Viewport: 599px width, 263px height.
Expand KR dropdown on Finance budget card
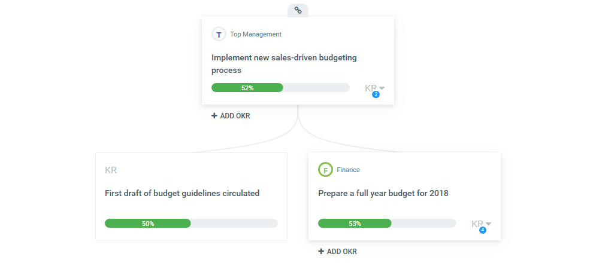[482, 224]
